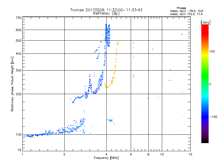
Task: Click the colorbar label '100'
Action: (x=212, y=52)
